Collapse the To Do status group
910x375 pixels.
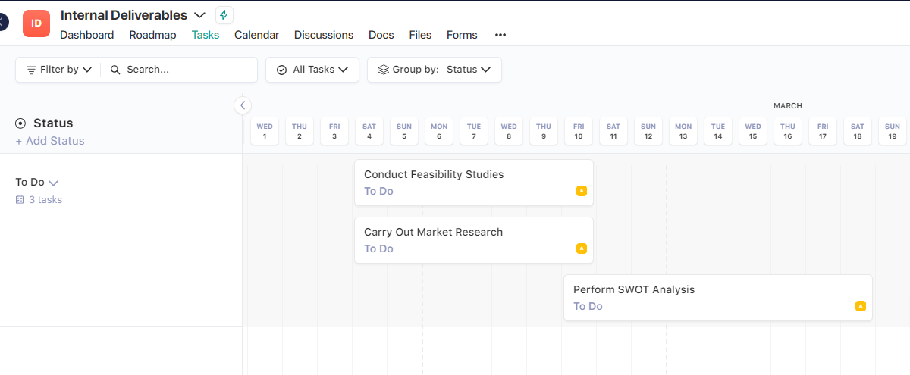(x=54, y=183)
